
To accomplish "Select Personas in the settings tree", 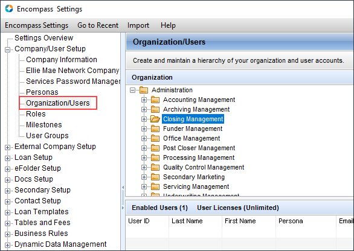I will point(42,92).
